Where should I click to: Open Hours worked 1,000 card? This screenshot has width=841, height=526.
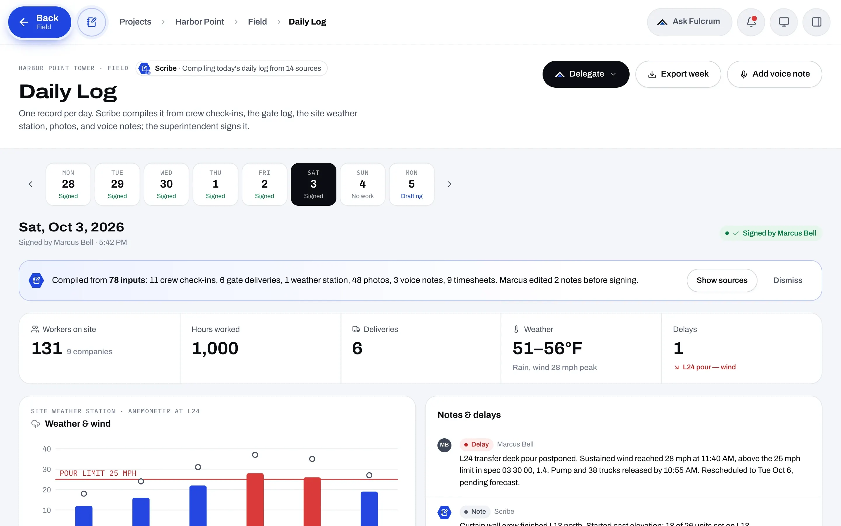(260, 348)
